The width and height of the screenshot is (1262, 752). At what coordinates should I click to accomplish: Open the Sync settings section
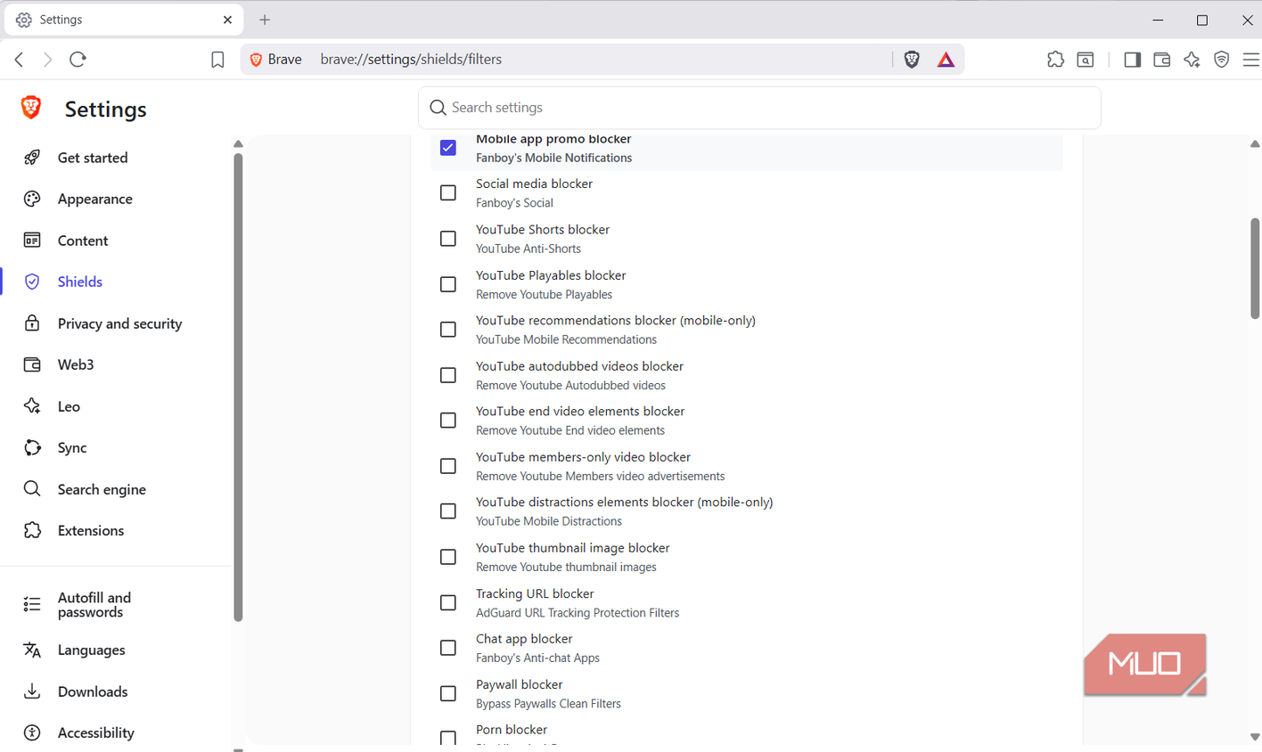click(x=72, y=447)
